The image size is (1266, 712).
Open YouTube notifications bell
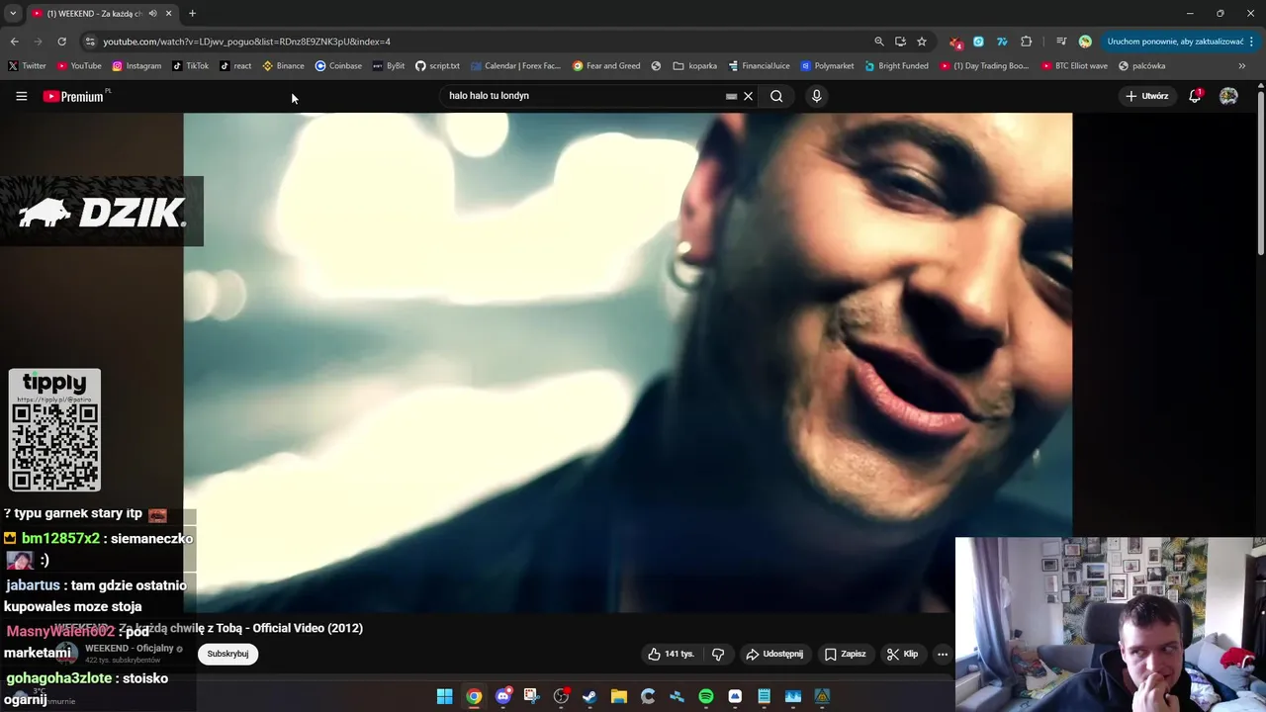click(1195, 96)
